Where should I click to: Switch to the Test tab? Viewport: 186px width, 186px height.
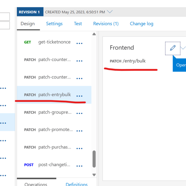point(78,24)
